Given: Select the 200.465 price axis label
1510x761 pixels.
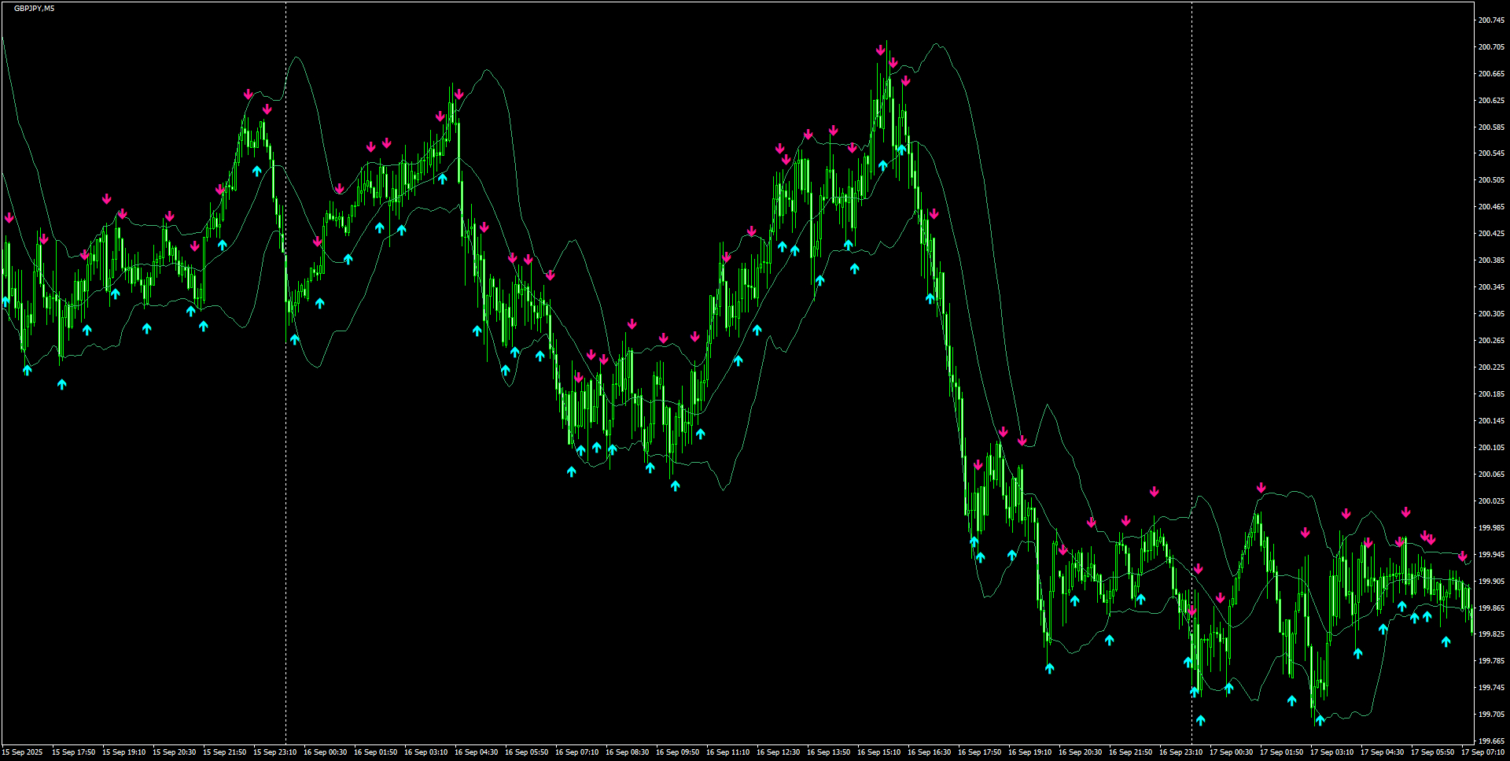Looking at the screenshot, I should (1491, 207).
